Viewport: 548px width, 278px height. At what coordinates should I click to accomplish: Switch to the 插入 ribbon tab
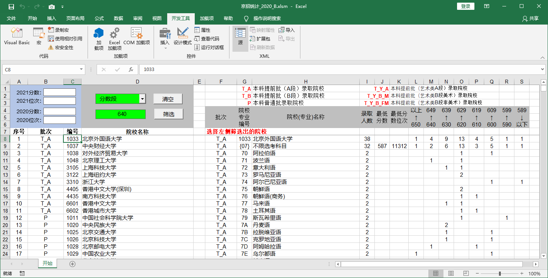tap(52, 18)
